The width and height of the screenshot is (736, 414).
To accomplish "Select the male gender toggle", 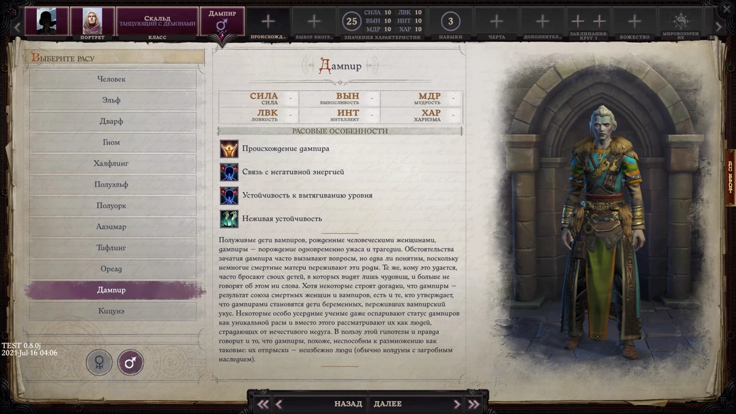I will (131, 362).
